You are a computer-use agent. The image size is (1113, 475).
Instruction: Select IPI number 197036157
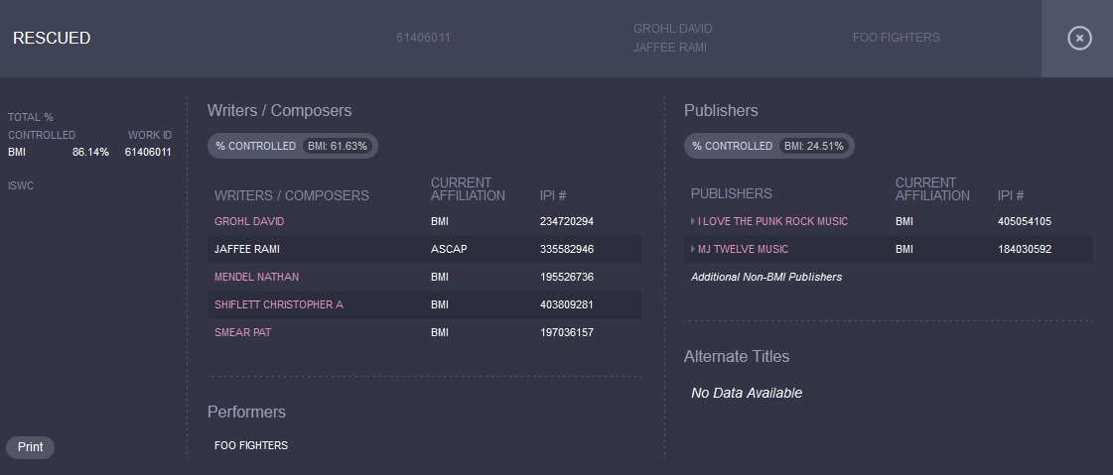tap(567, 332)
